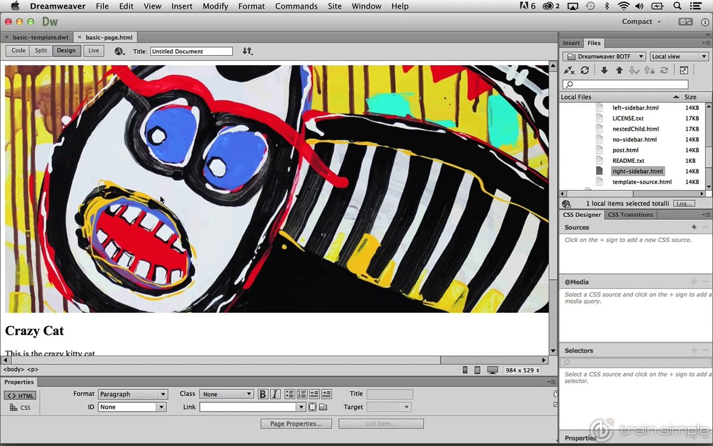This screenshot has height=446, width=713.
Task: Open the Class dropdown
Action: 227,394
